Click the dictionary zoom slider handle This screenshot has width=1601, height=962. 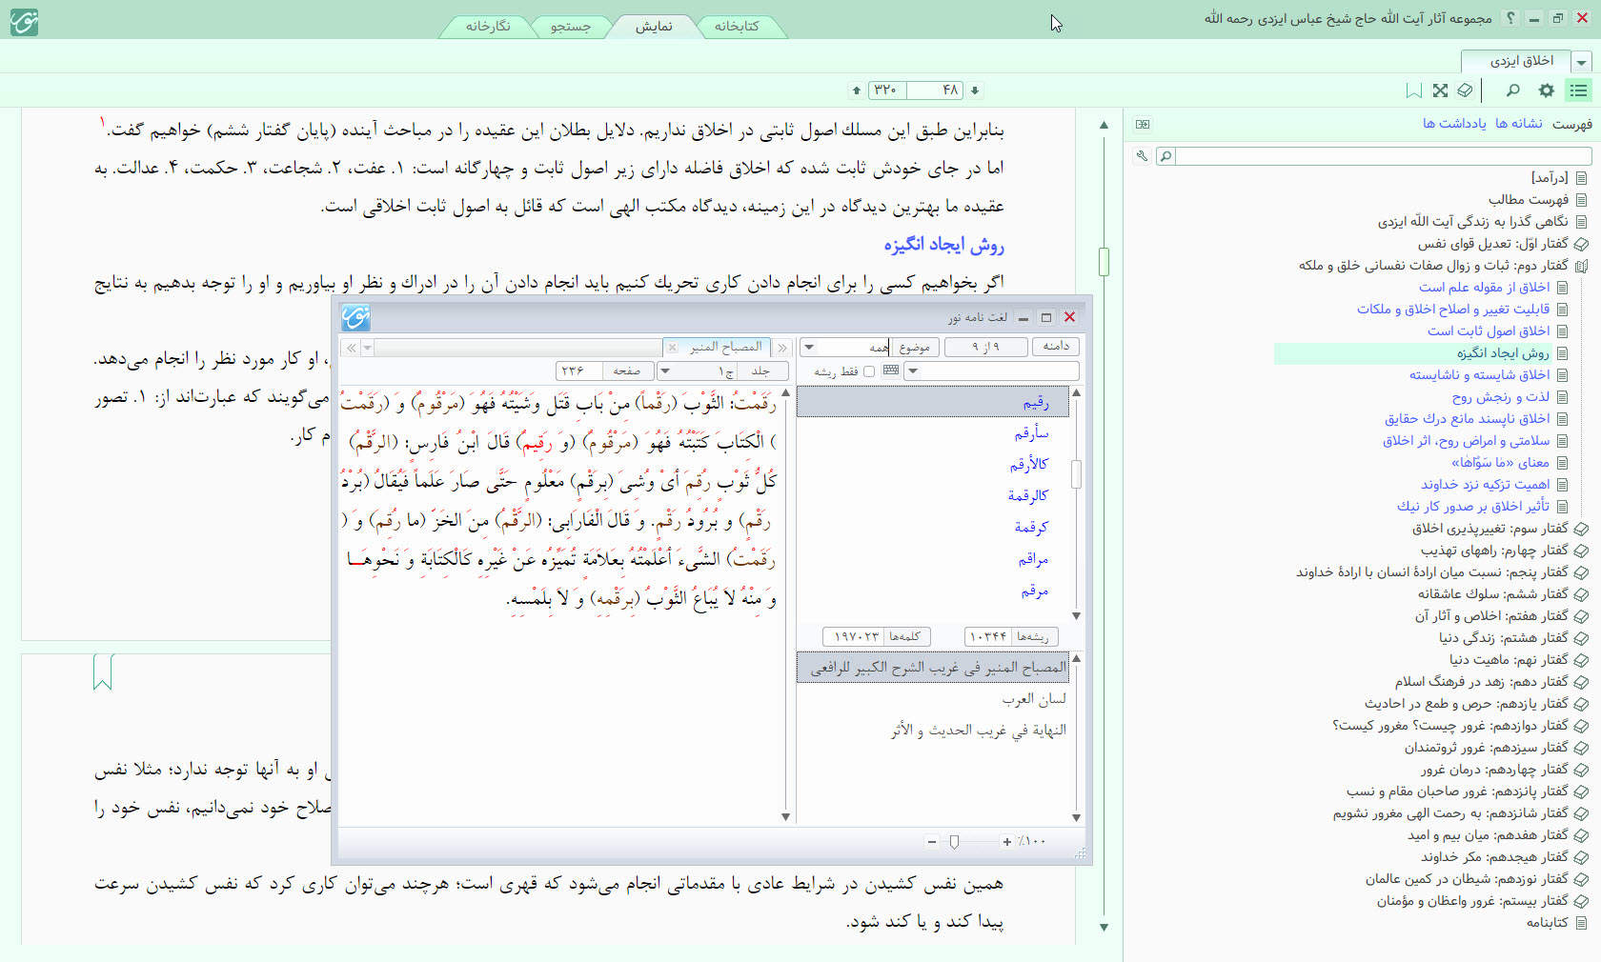tap(954, 841)
